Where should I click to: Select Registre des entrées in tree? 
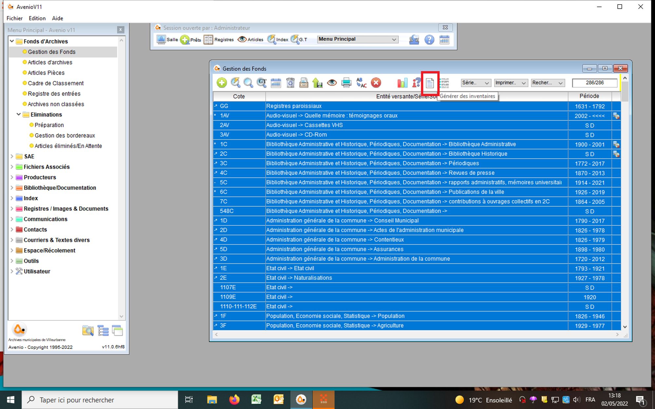click(54, 94)
